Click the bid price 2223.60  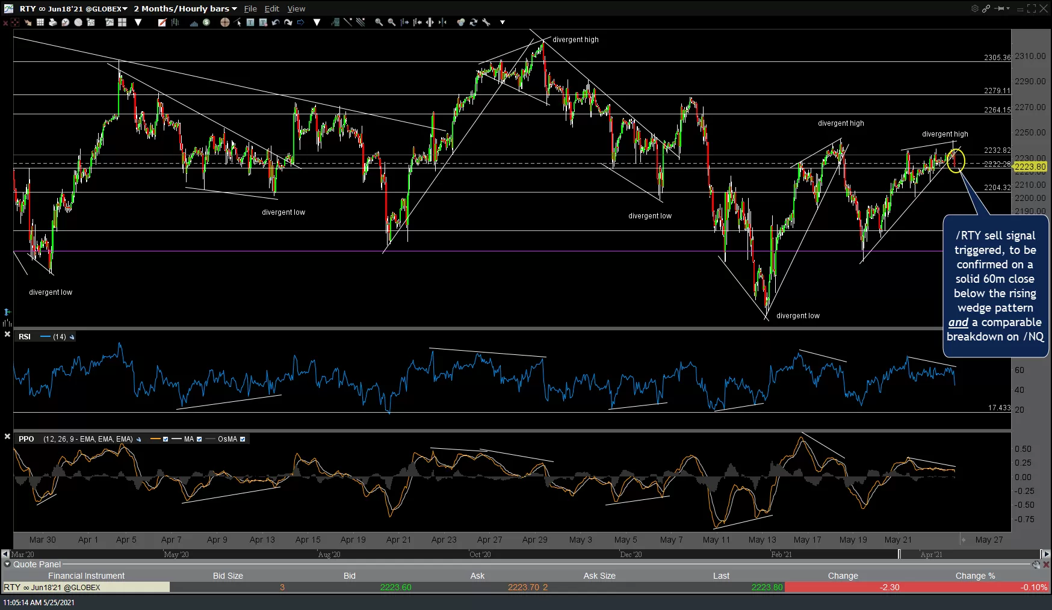pyautogui.click(x=395, y=587)
